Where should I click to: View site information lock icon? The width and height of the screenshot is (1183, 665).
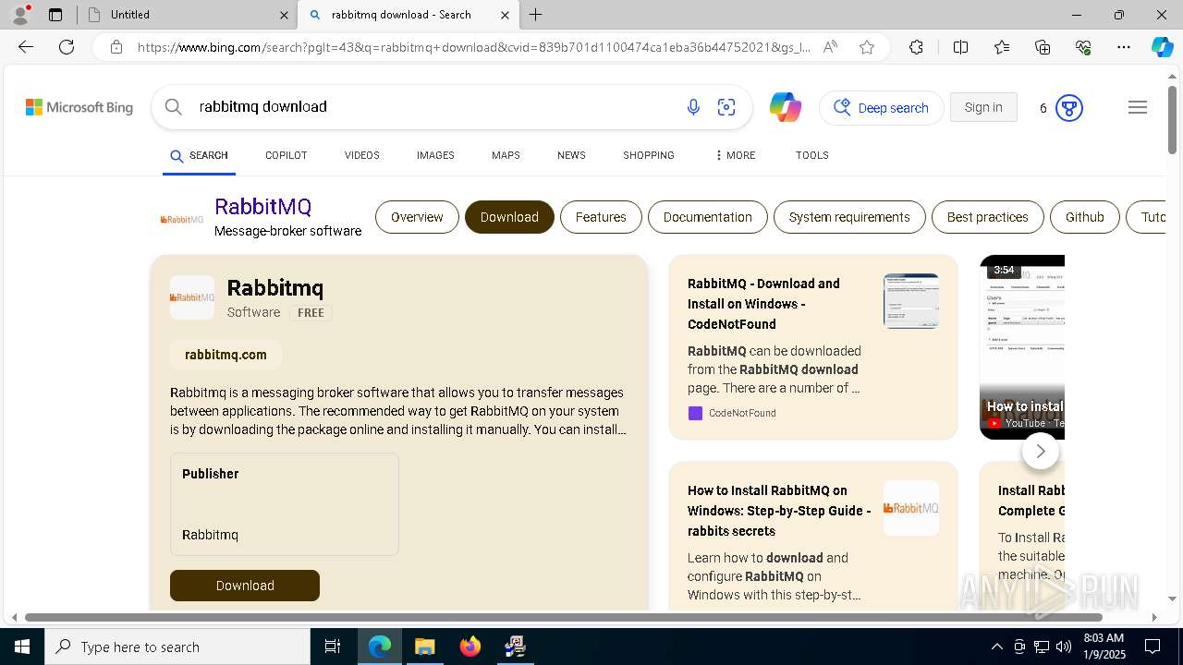click(x=116, y=47)
